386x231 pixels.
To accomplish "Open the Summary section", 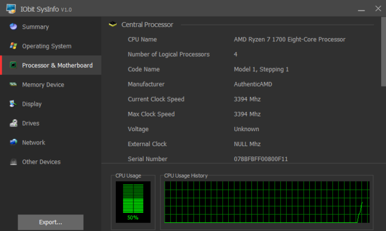I will pos(51,26).
